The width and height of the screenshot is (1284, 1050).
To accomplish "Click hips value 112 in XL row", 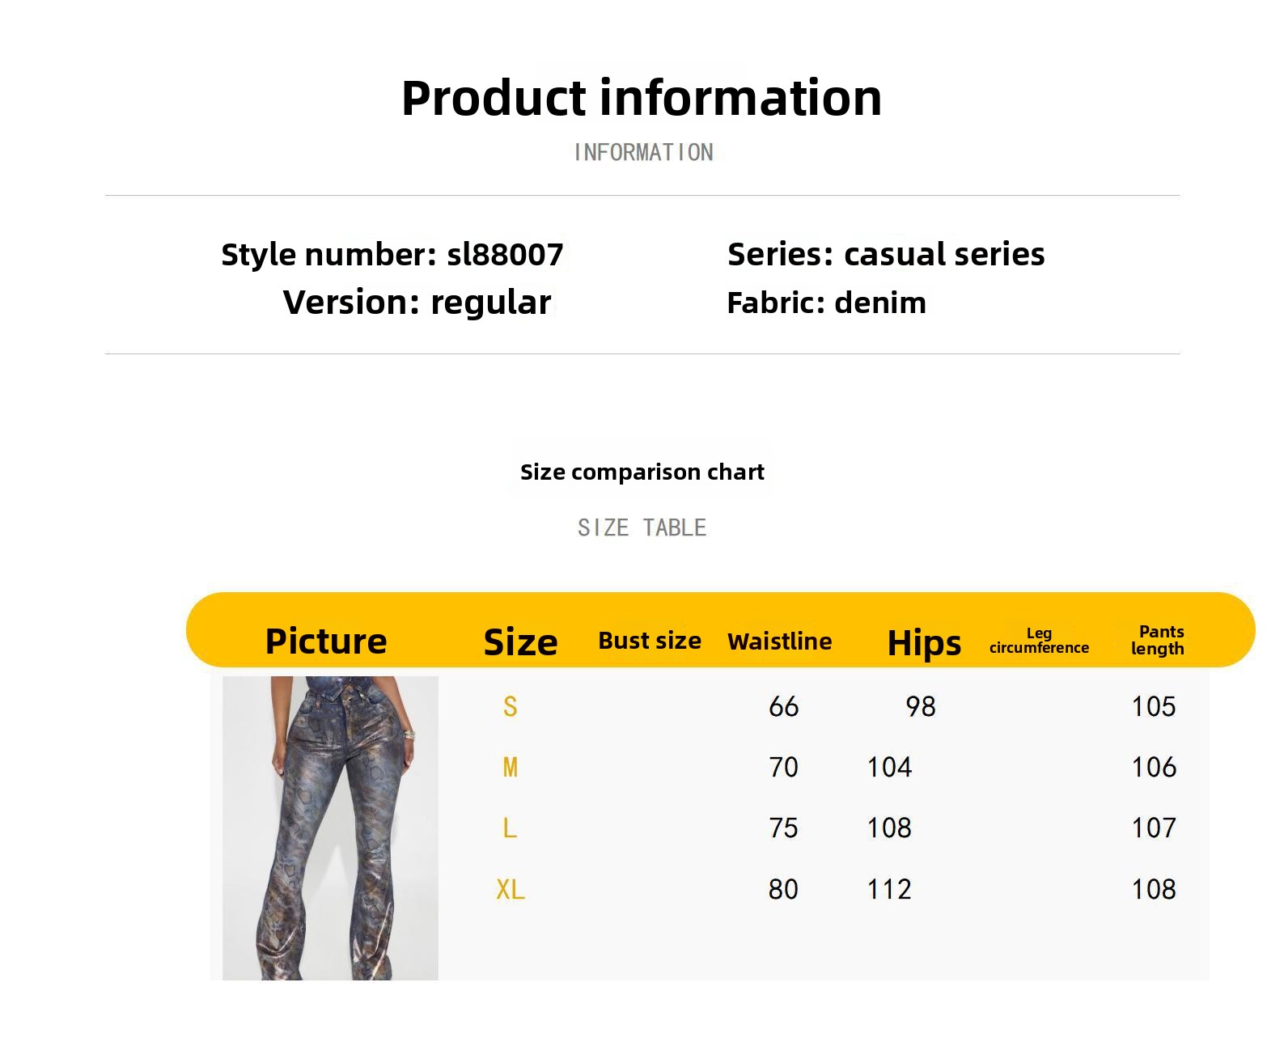I will click(889, 889).
